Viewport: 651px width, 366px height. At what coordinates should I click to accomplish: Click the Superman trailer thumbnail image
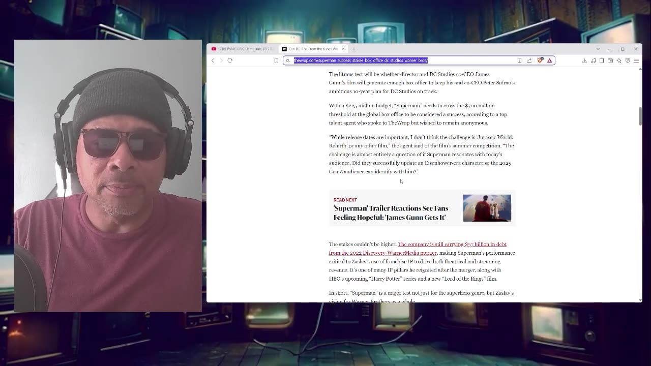pos(487,208)
